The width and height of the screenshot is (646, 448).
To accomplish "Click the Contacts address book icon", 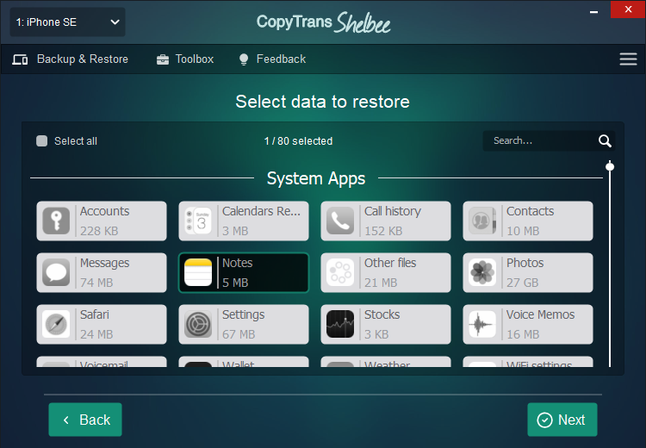I will (482, 221).
